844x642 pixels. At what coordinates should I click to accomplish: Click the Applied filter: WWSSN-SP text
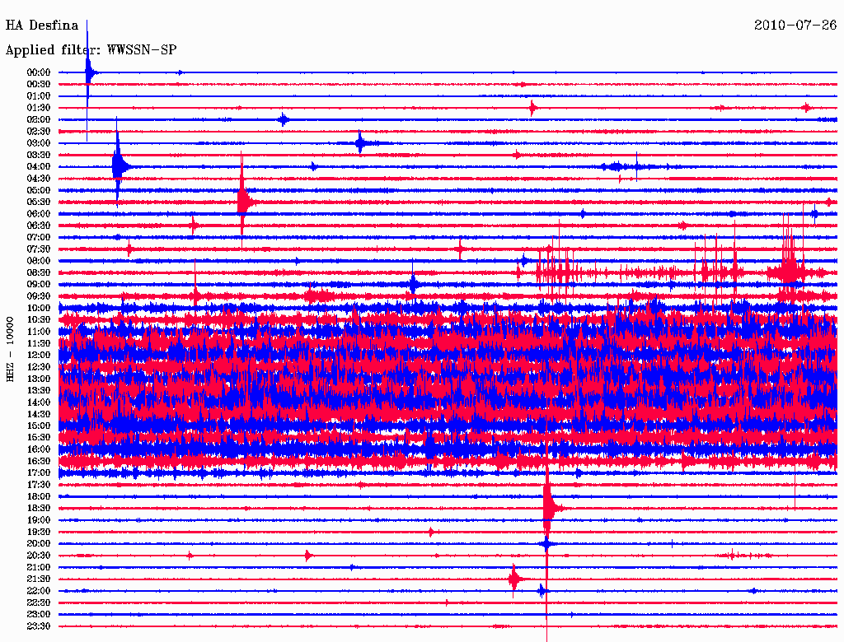click(x=91, y=50)
